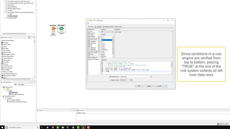Viewport: 230px width, 129px height.
Task: Open Windows Start menu
Action: (x=2, y=128)
